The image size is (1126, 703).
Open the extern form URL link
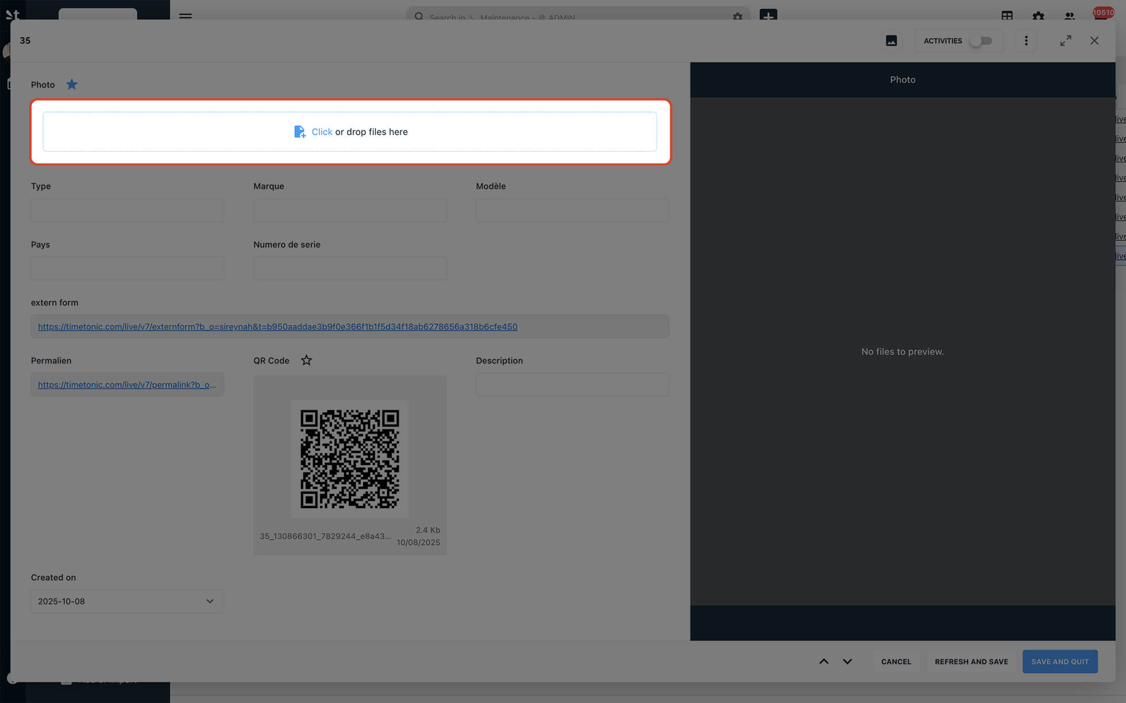click(277, 326)
